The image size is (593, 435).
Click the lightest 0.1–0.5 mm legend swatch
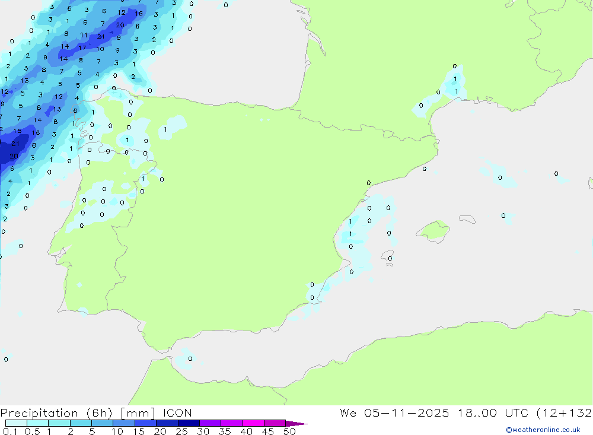click(x=16, y=423)
